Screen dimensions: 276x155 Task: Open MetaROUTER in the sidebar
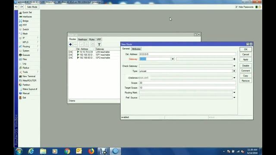click(x=29, y=81)
